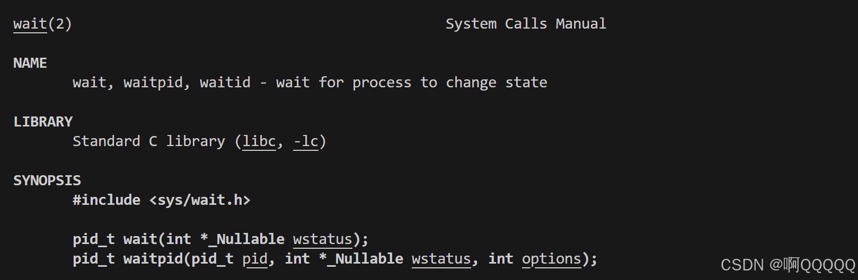Select the LIBRARY section heading
This screenshot has height=280, width=858.
pos(43,122)
